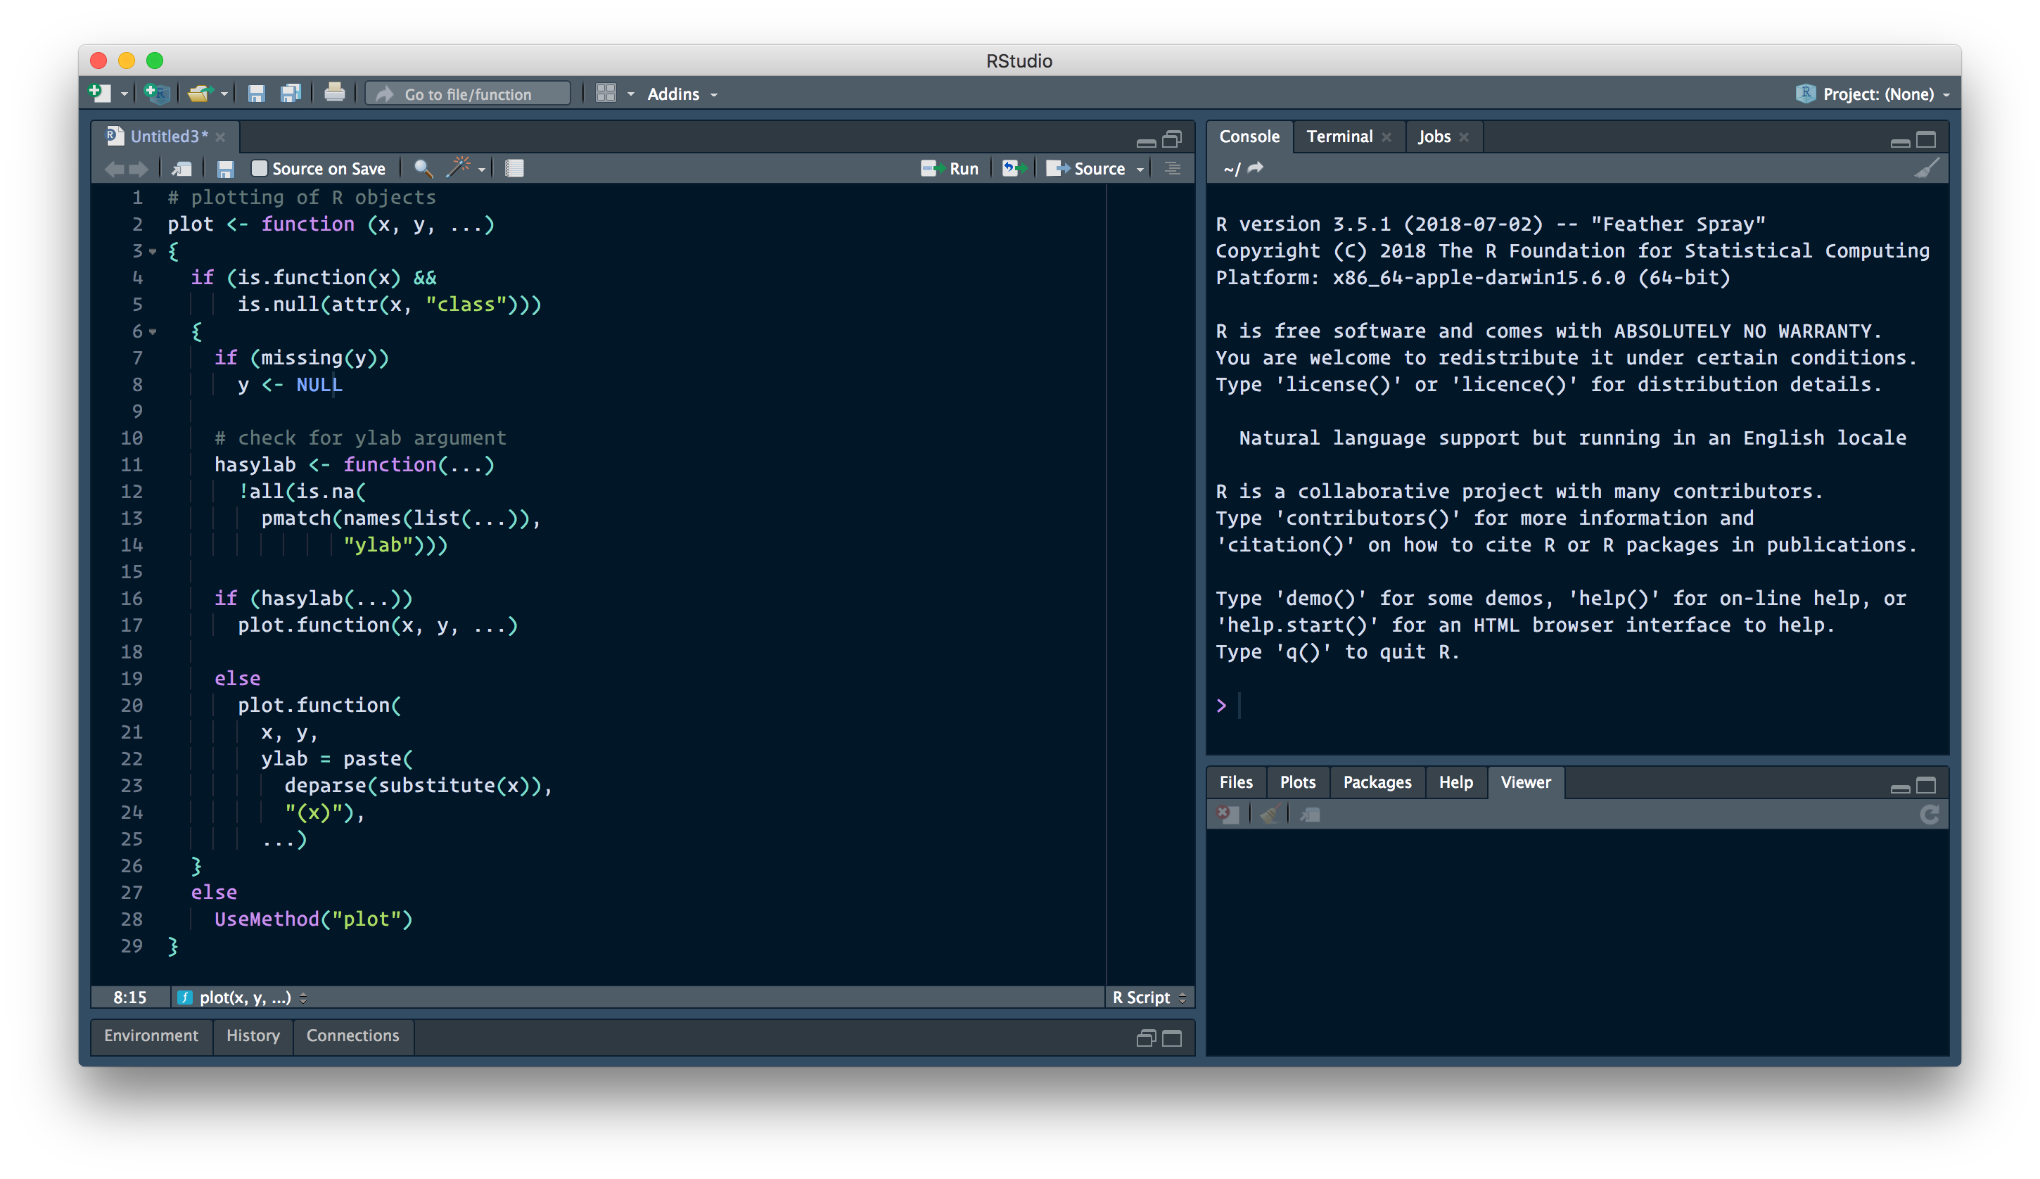
Task: Click the Save All documents icon
Action: pyautogui.click(x=291, y=93)
